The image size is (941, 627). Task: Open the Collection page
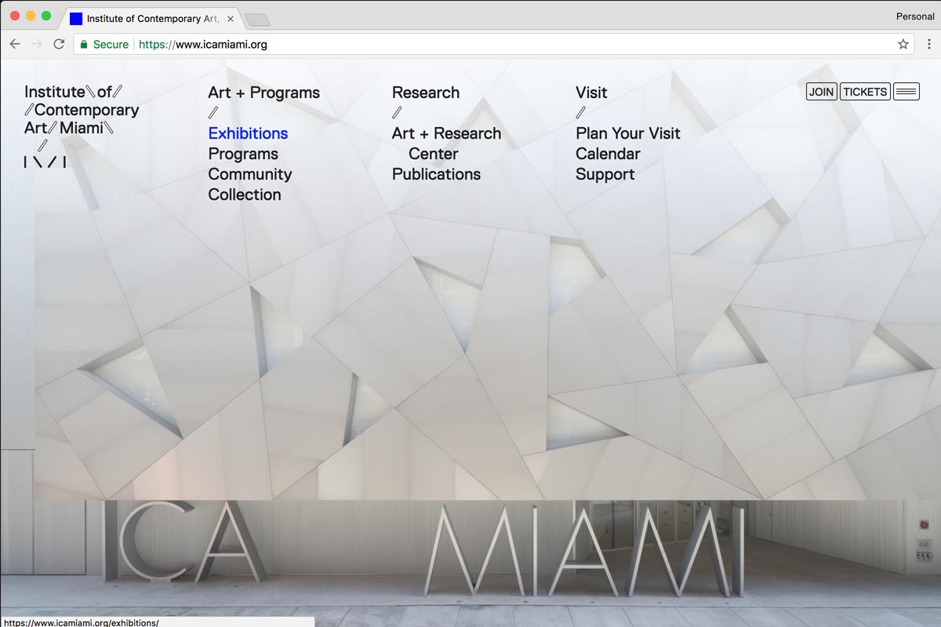(245, 194)
